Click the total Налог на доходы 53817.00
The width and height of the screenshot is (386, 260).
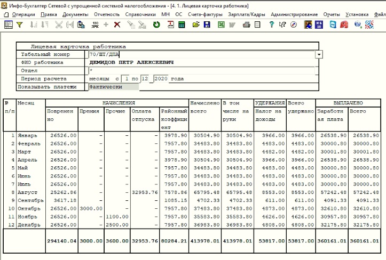coord(272,241)
